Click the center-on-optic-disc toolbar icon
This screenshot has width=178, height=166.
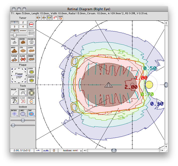[49, 18]
